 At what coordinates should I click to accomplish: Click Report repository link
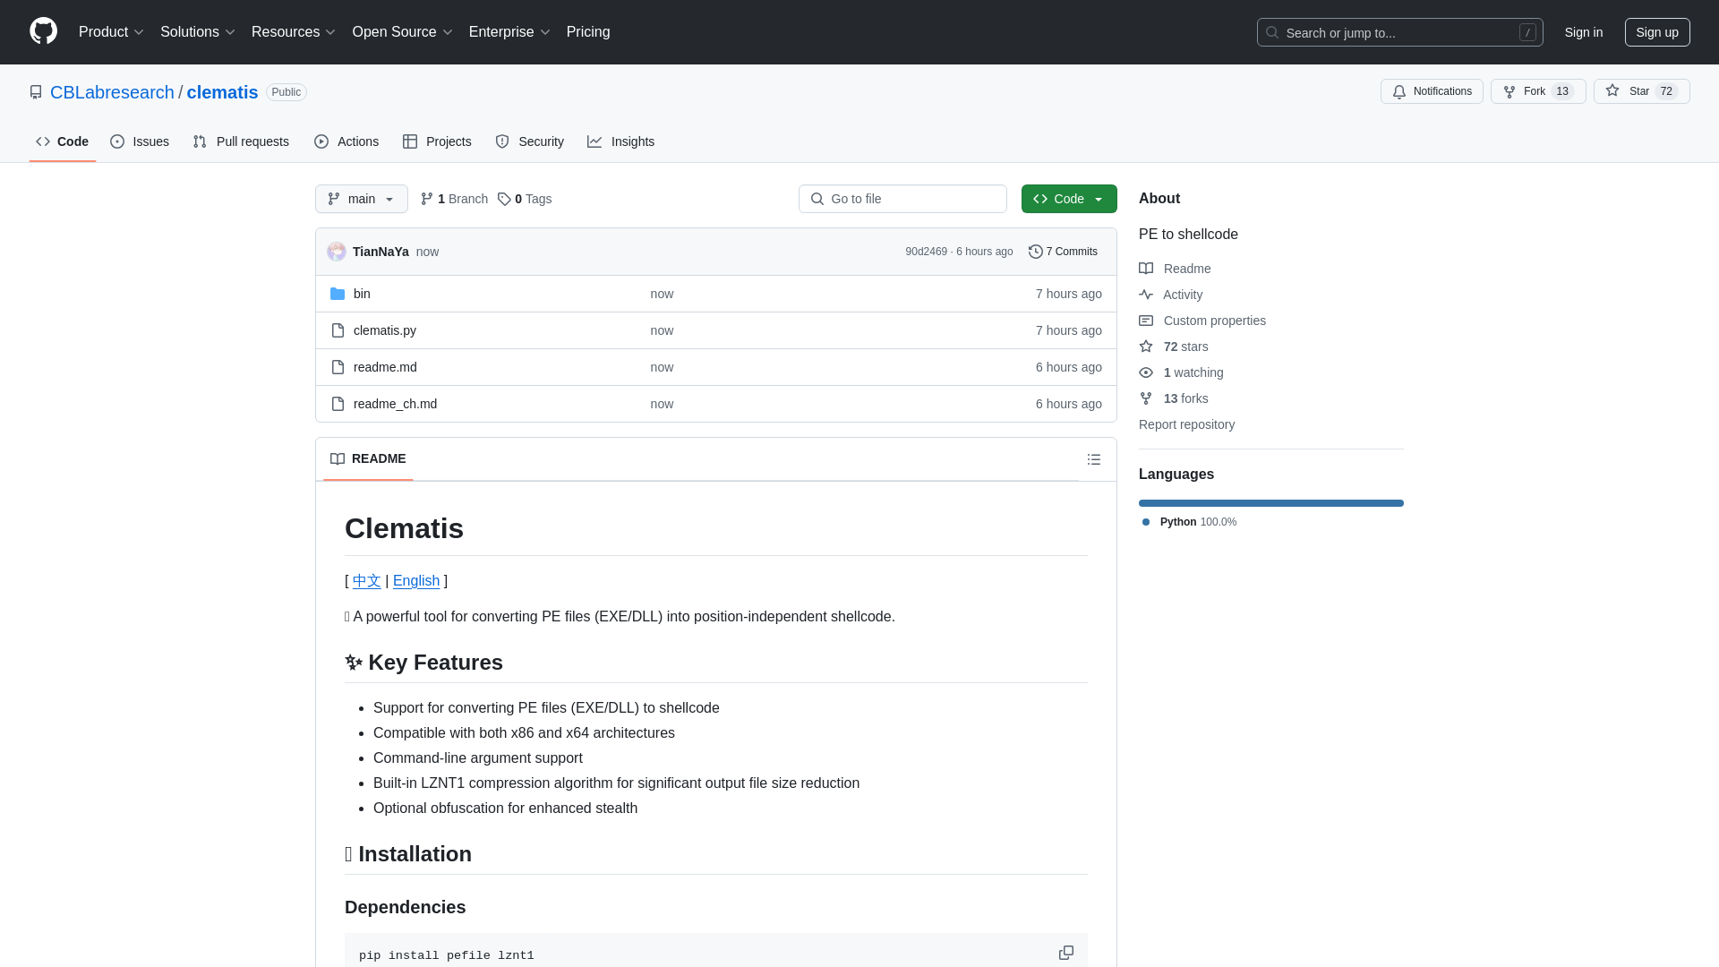(x=1186, y=424)
